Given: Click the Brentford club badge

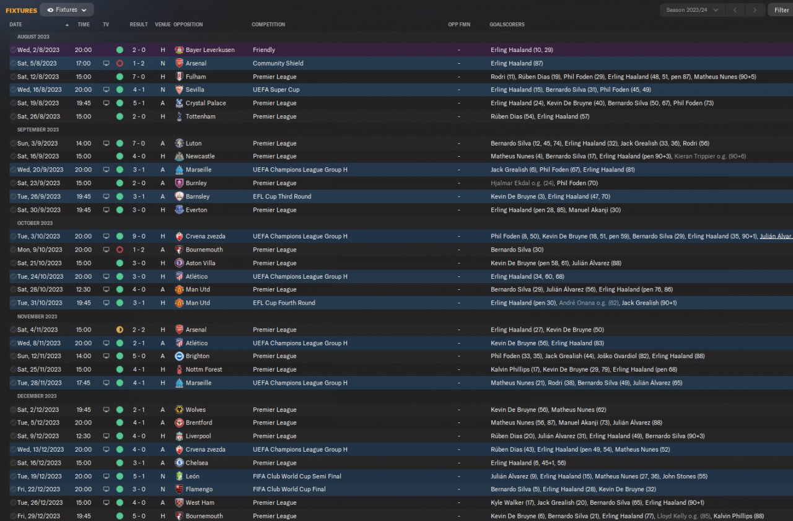Looking at the screenshot, I should pyautogui.click(x=179, y=423).
